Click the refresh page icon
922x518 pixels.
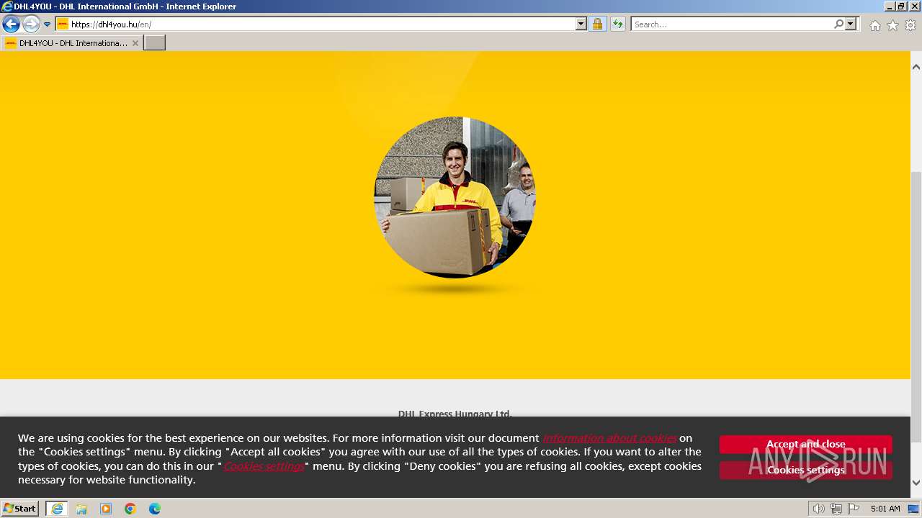coord(618,24)
